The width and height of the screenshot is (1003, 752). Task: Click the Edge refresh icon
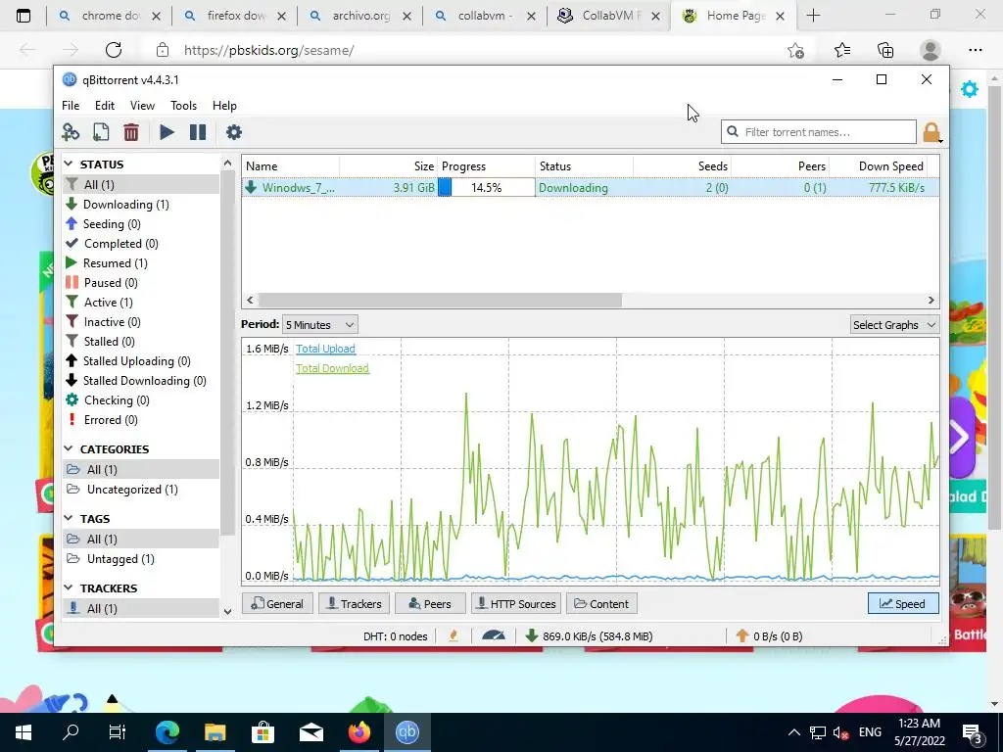pyautogui.click(x=114, y=50)
